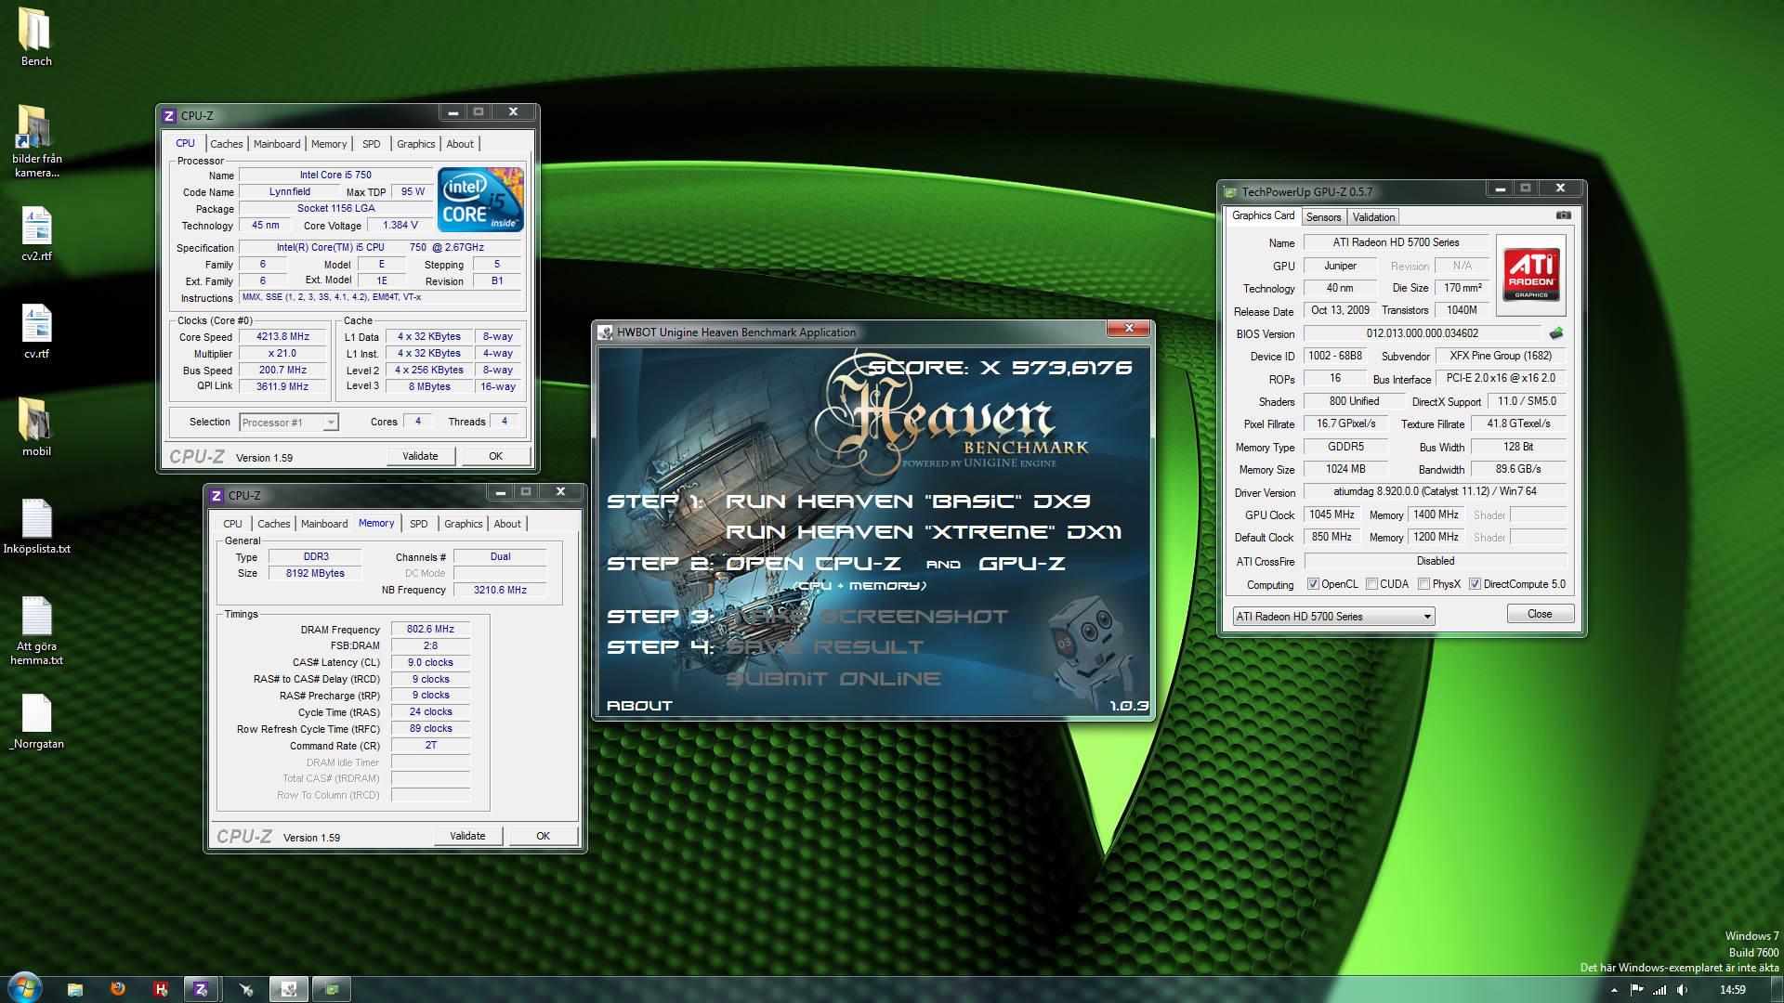Click Validate in the lower CPU-Z window
The height and width of the screenshot is (1003, 1784).
click(x=467, y=836)
